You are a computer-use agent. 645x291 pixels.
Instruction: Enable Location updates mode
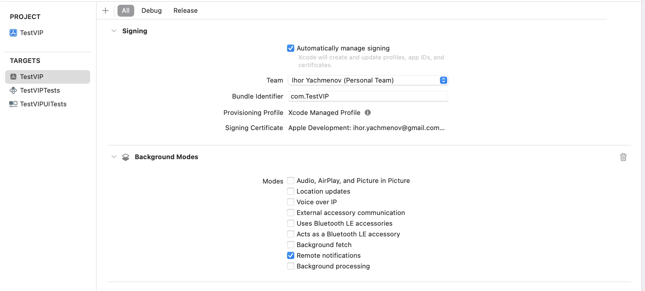pos(291,191)
